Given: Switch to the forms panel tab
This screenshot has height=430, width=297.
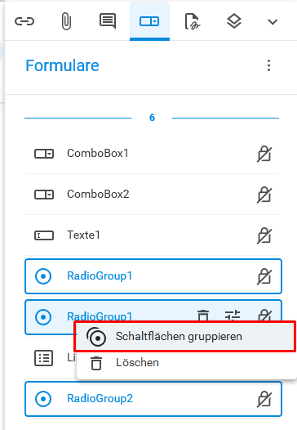Looking at the screenshot, I should [149, 21].
